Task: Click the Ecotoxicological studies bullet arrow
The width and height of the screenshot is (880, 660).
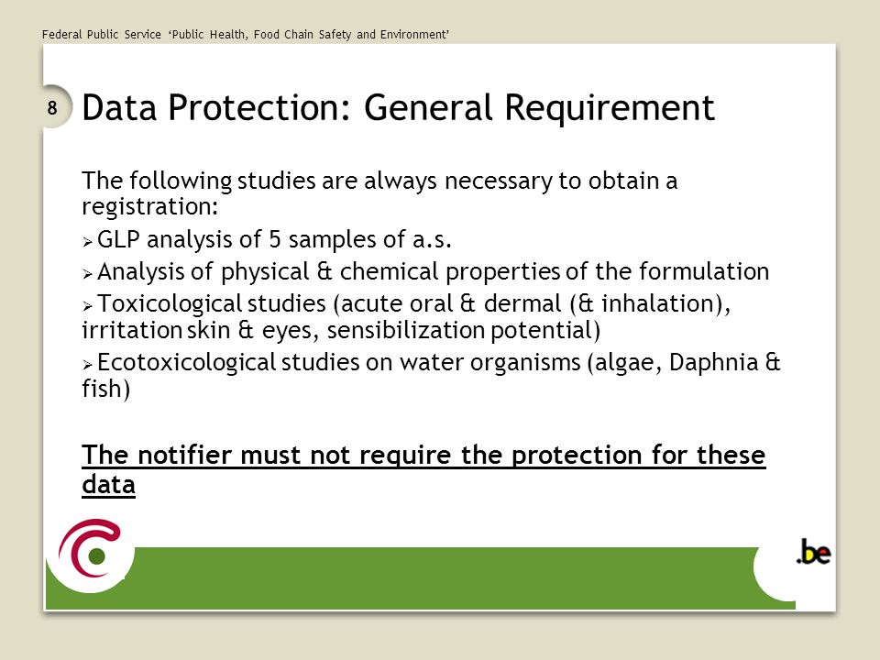Action: click(87, 365)
